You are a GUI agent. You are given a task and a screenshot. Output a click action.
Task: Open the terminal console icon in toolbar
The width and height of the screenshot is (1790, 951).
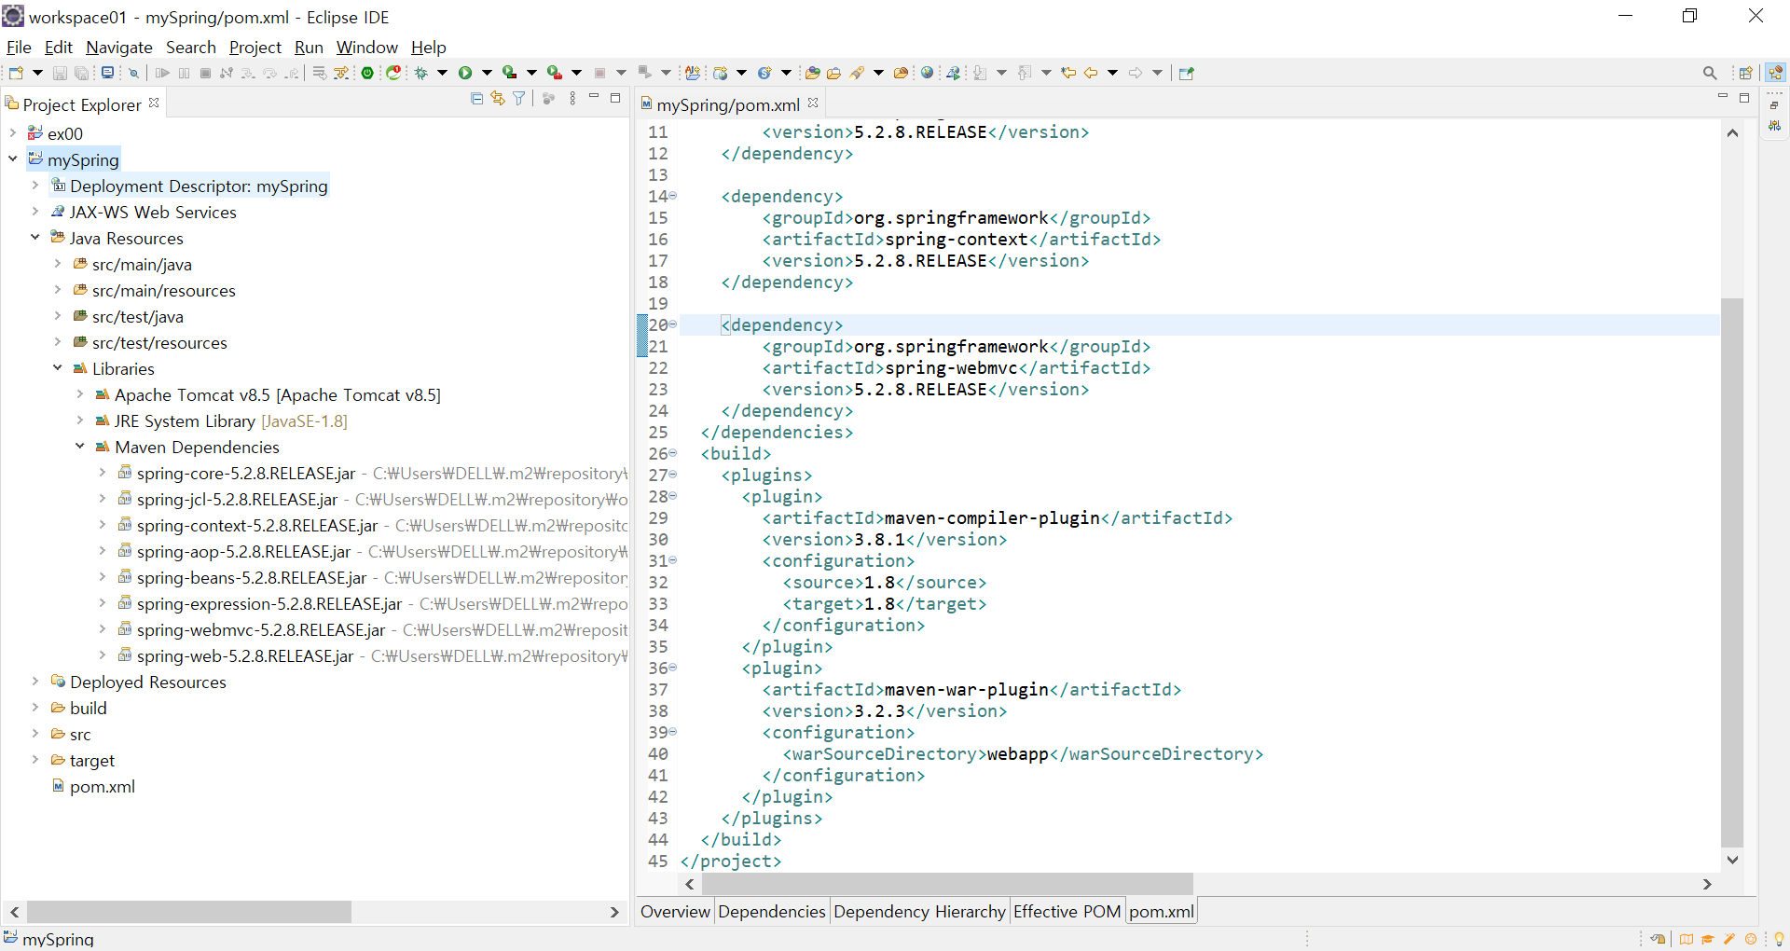click(108, 73)
